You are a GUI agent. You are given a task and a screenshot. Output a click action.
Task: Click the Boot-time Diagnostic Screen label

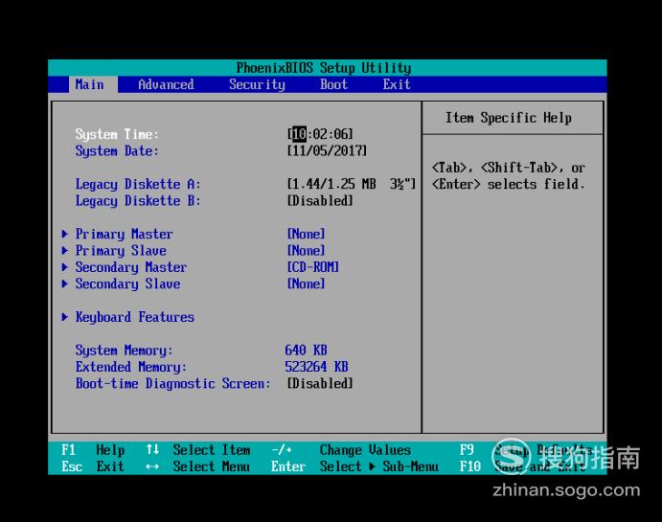(x=173, y=383)
